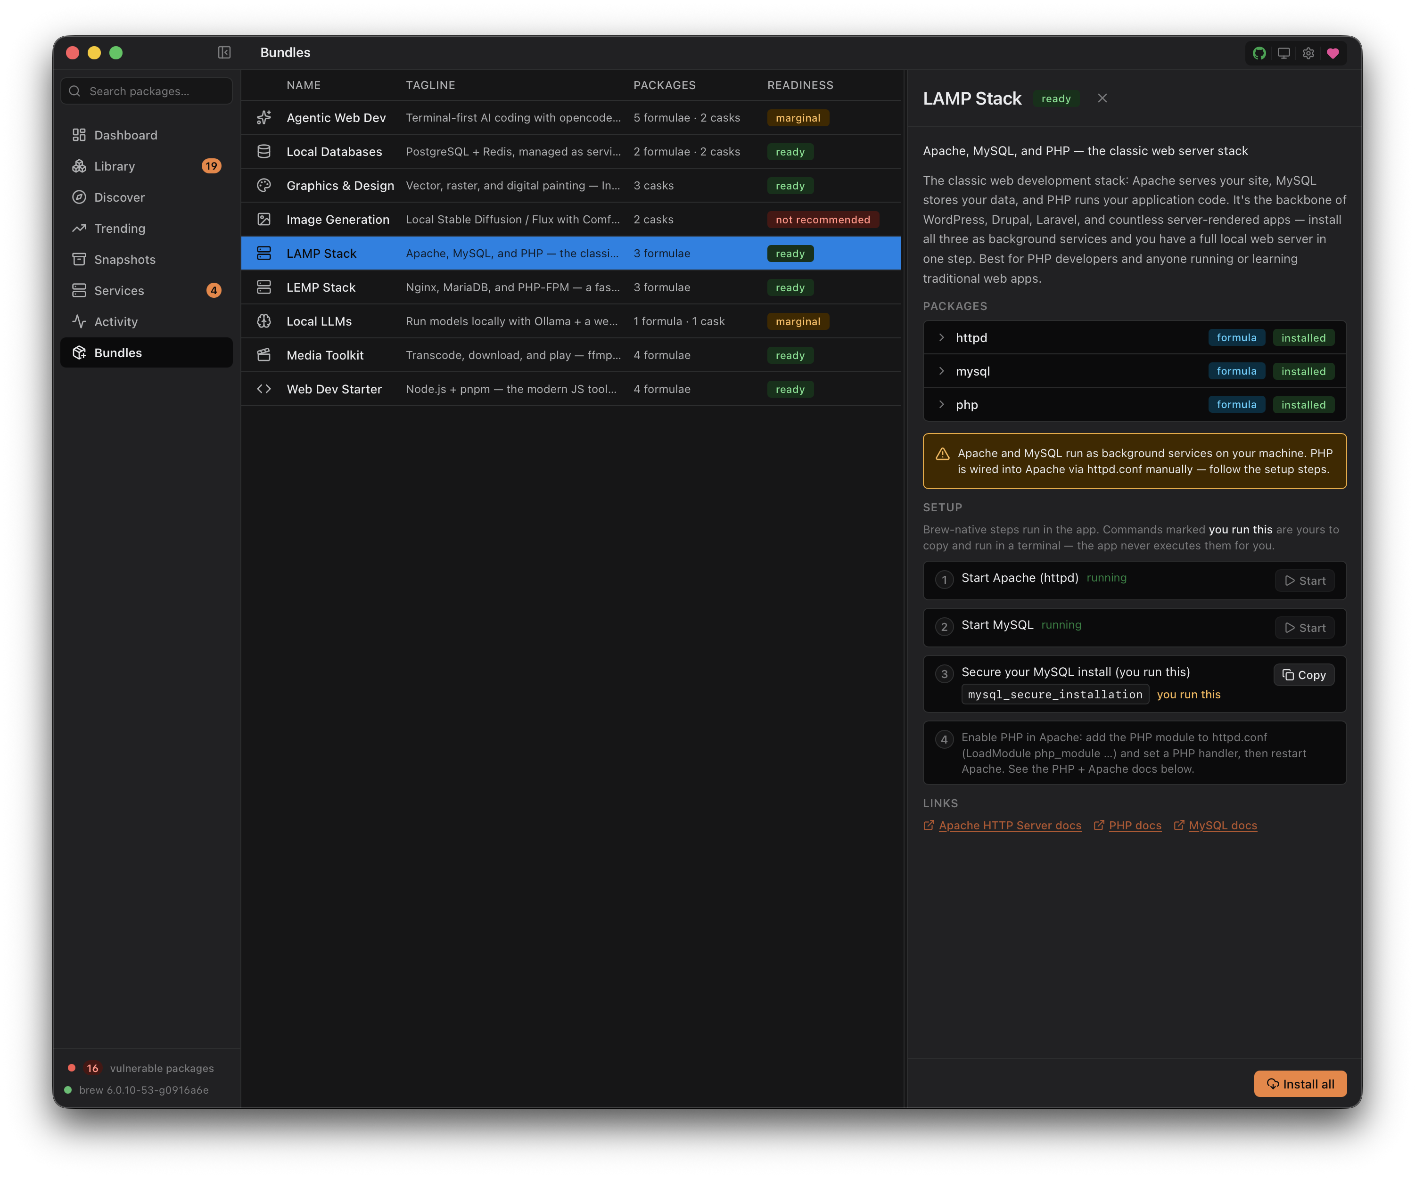Viewport: 1415px width, 1178px height.
Task: Click the external link icon before MySQL docs
Action: 1179,825
